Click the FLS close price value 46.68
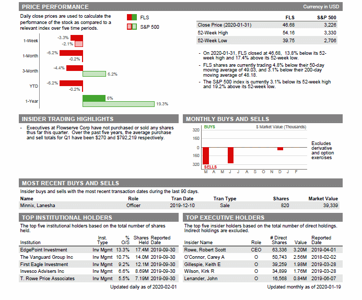 tap(288, 25)
